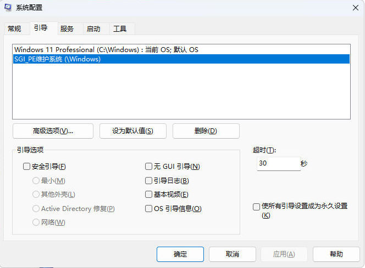Image resolution: width=365 pixels, height=268 pixels.
Task: Enable the 安全引导(F) checkbox
Action: tap(26, 167)
